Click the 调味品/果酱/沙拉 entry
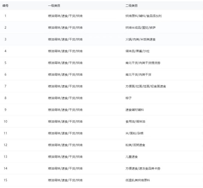Screen dimensions: 203x188 [x=137, y=51]
